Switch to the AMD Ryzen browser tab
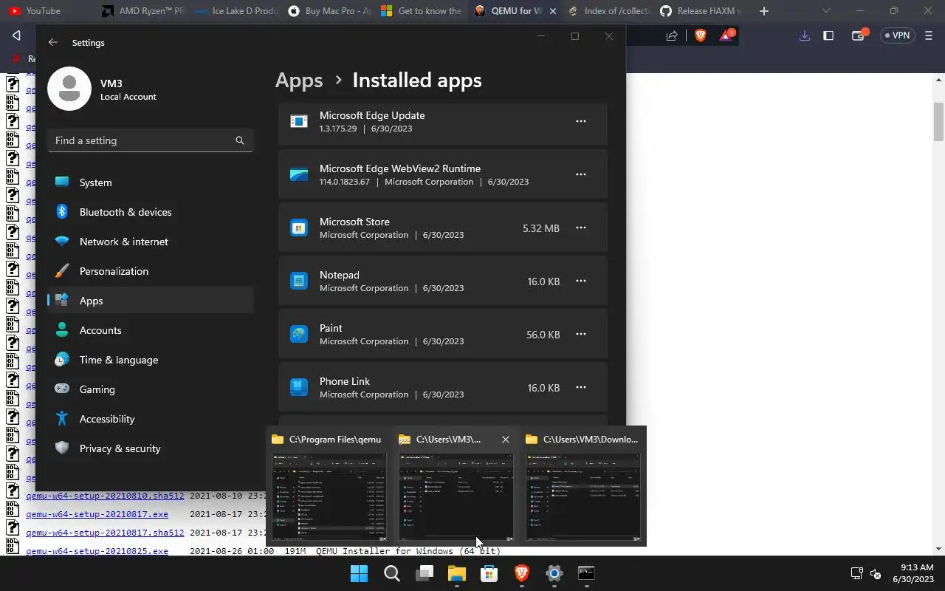The height and width of the screenshot is (591, 945). 142,11
